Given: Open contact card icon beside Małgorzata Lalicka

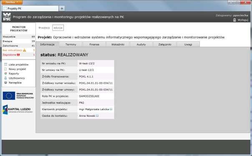Looking at the screenshot, I should click(x=111, y=109).
